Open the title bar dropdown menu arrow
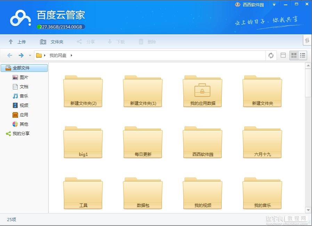The width and height of the screenshot is (312, 226). pyautogui.click(x=274, y=5)
